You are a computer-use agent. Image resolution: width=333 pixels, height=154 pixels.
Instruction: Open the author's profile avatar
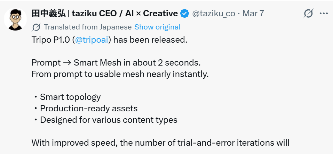16,19
